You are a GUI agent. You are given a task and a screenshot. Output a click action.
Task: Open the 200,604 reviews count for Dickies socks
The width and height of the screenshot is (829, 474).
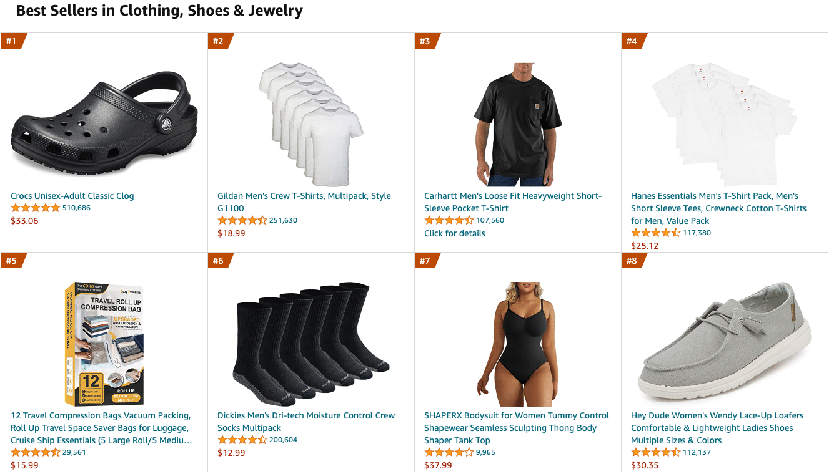coord(283,440)
